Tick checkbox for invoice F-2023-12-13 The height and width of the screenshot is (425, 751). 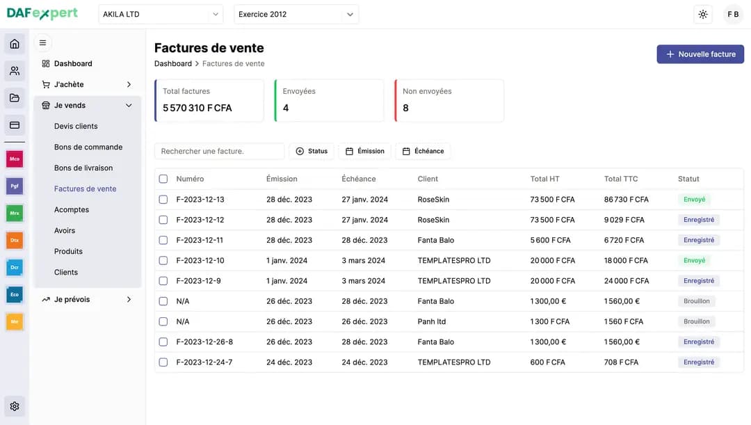(163, 200)
